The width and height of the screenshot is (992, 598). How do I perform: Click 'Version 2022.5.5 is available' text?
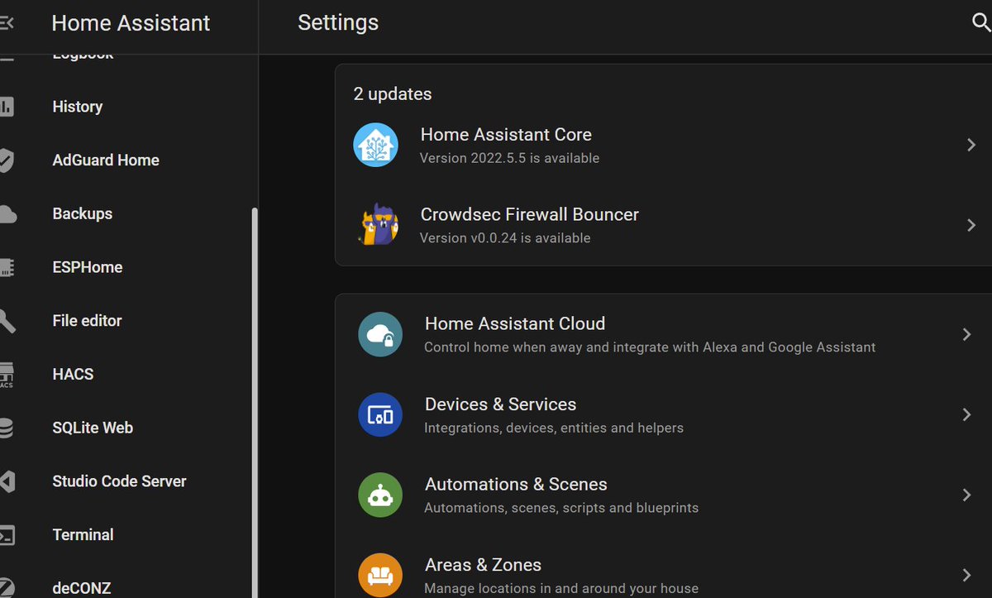point(509,158)
